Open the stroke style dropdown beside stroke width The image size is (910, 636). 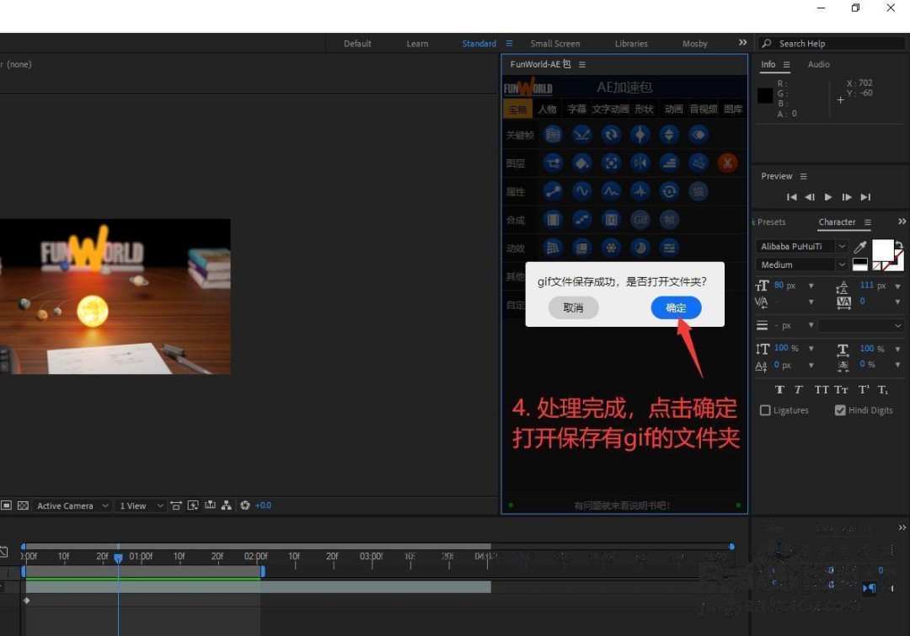pyautogui.click(x=860, y=325)
